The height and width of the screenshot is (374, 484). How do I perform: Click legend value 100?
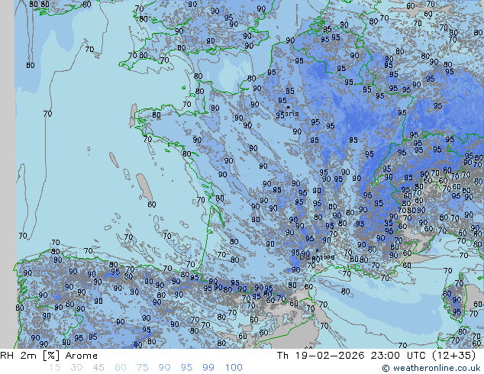(x=234, y=368)
